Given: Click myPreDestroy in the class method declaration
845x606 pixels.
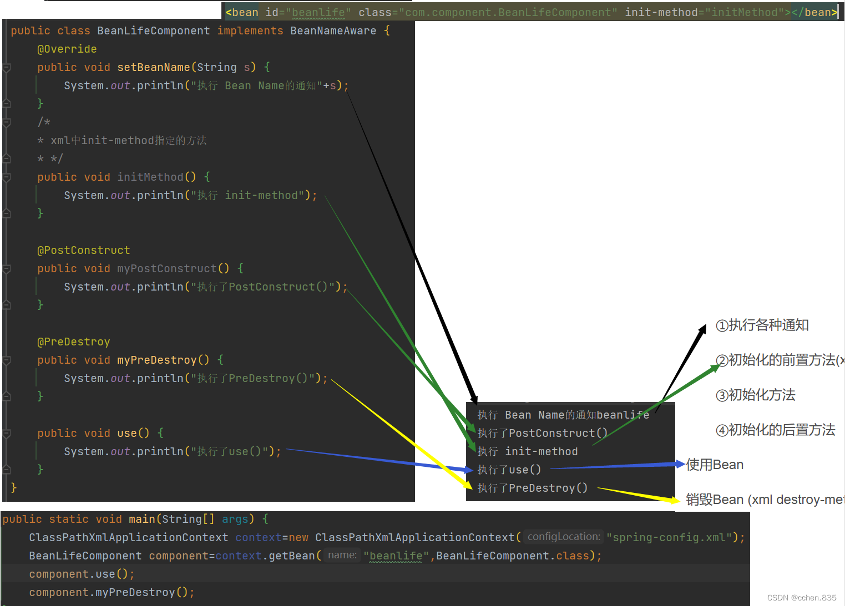Looking at the screenshot, I should point(157,360).
